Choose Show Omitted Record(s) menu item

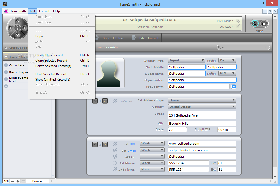[62, 79]
